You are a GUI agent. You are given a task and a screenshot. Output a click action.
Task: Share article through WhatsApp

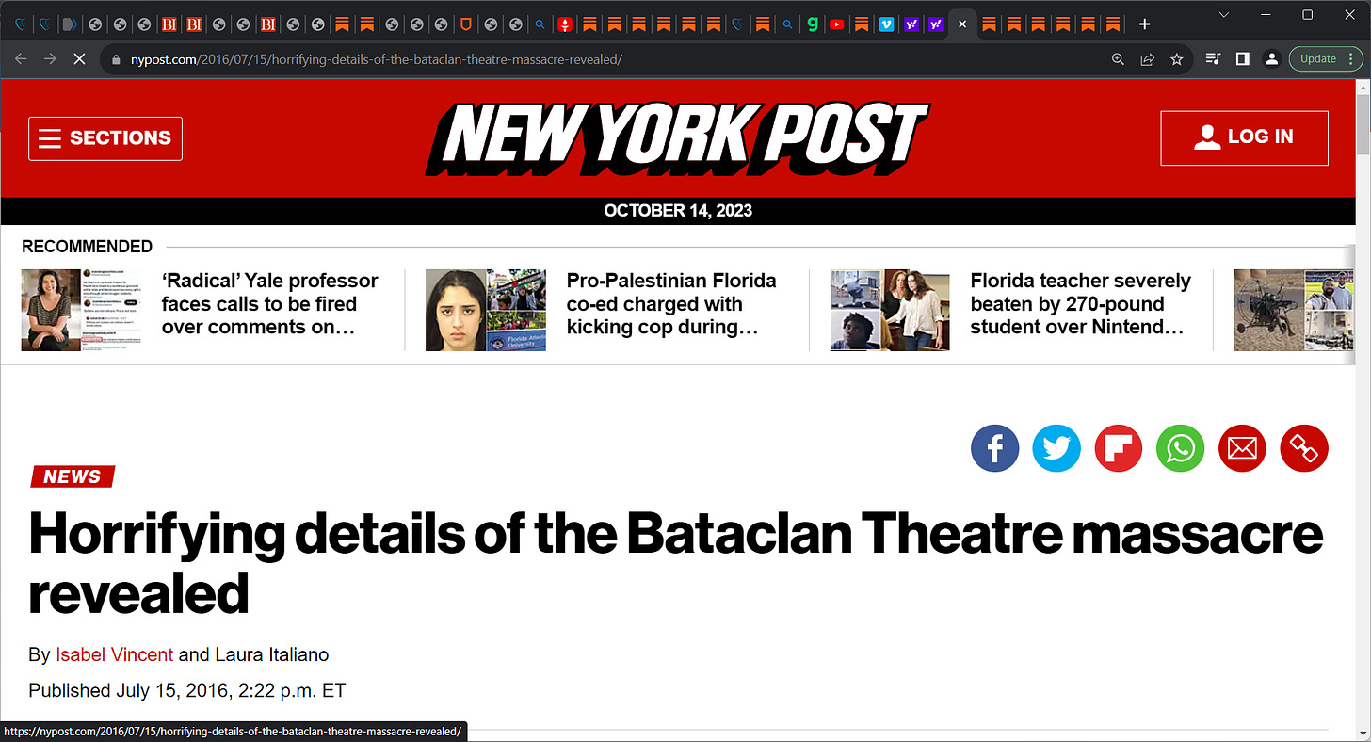[1181, 448]
